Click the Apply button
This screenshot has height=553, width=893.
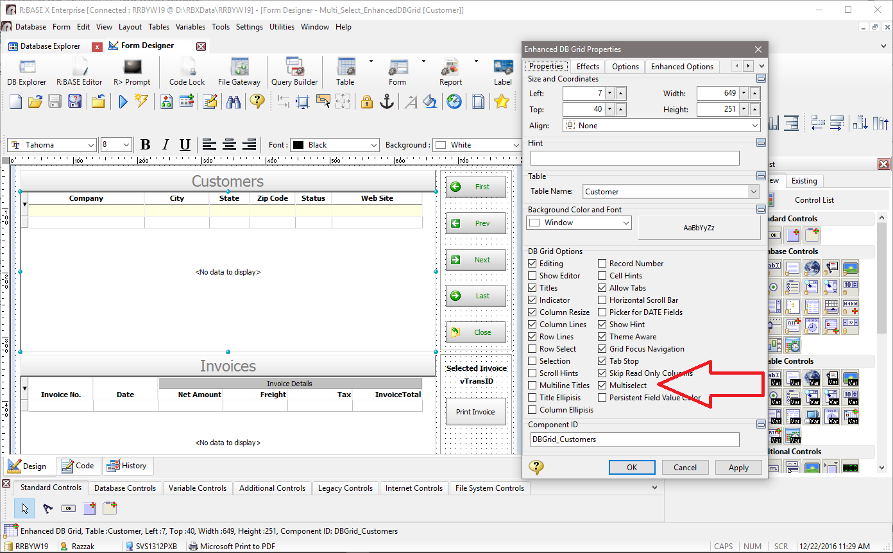pyautogui.click(x=738, y=468)
